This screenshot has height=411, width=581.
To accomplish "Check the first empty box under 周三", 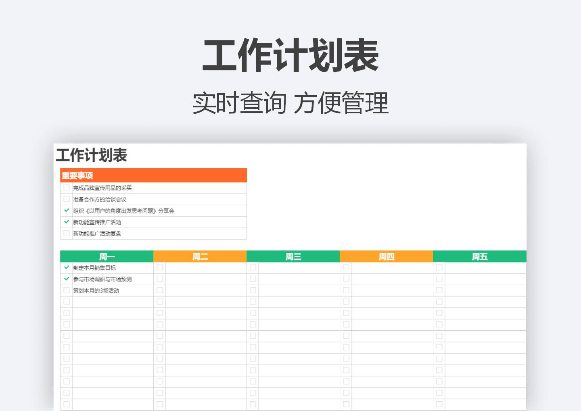I will [253, 267].
